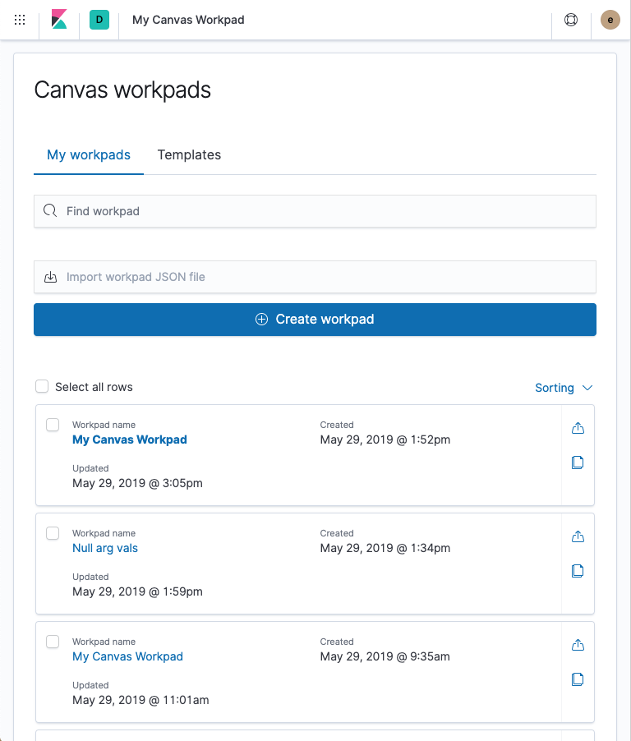Focus the Find workpad search field

coord(315,211)
